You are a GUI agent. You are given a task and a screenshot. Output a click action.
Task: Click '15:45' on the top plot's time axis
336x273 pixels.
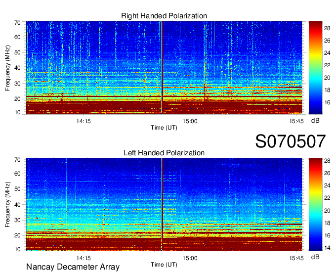(296, 121)
